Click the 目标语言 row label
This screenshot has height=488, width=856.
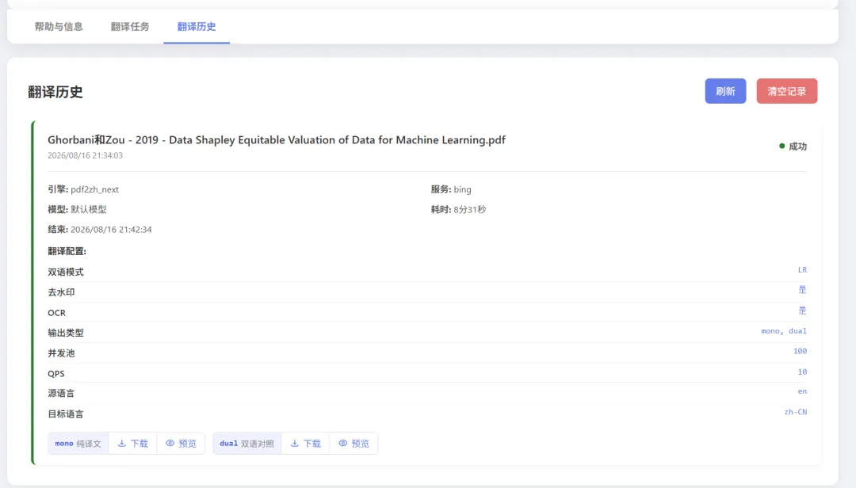point(66,414)
